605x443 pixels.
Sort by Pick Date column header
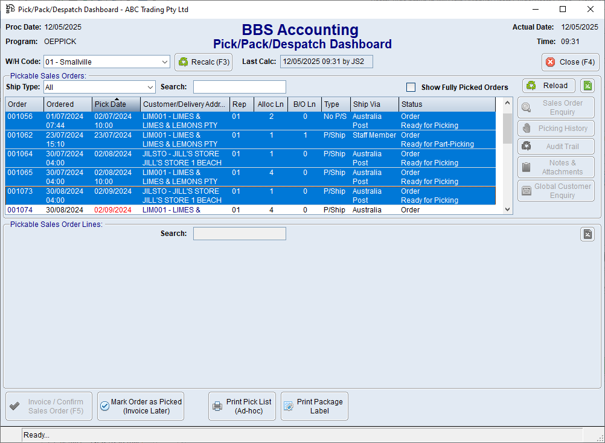[116, 104]
